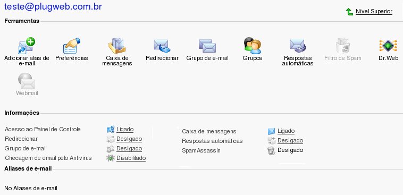Open the Respostas automáticas icon
Viewport: 403px width, 195px height.
[x=298, y=46]
